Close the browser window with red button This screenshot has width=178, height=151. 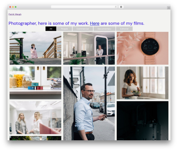click(x=10, y=7)
